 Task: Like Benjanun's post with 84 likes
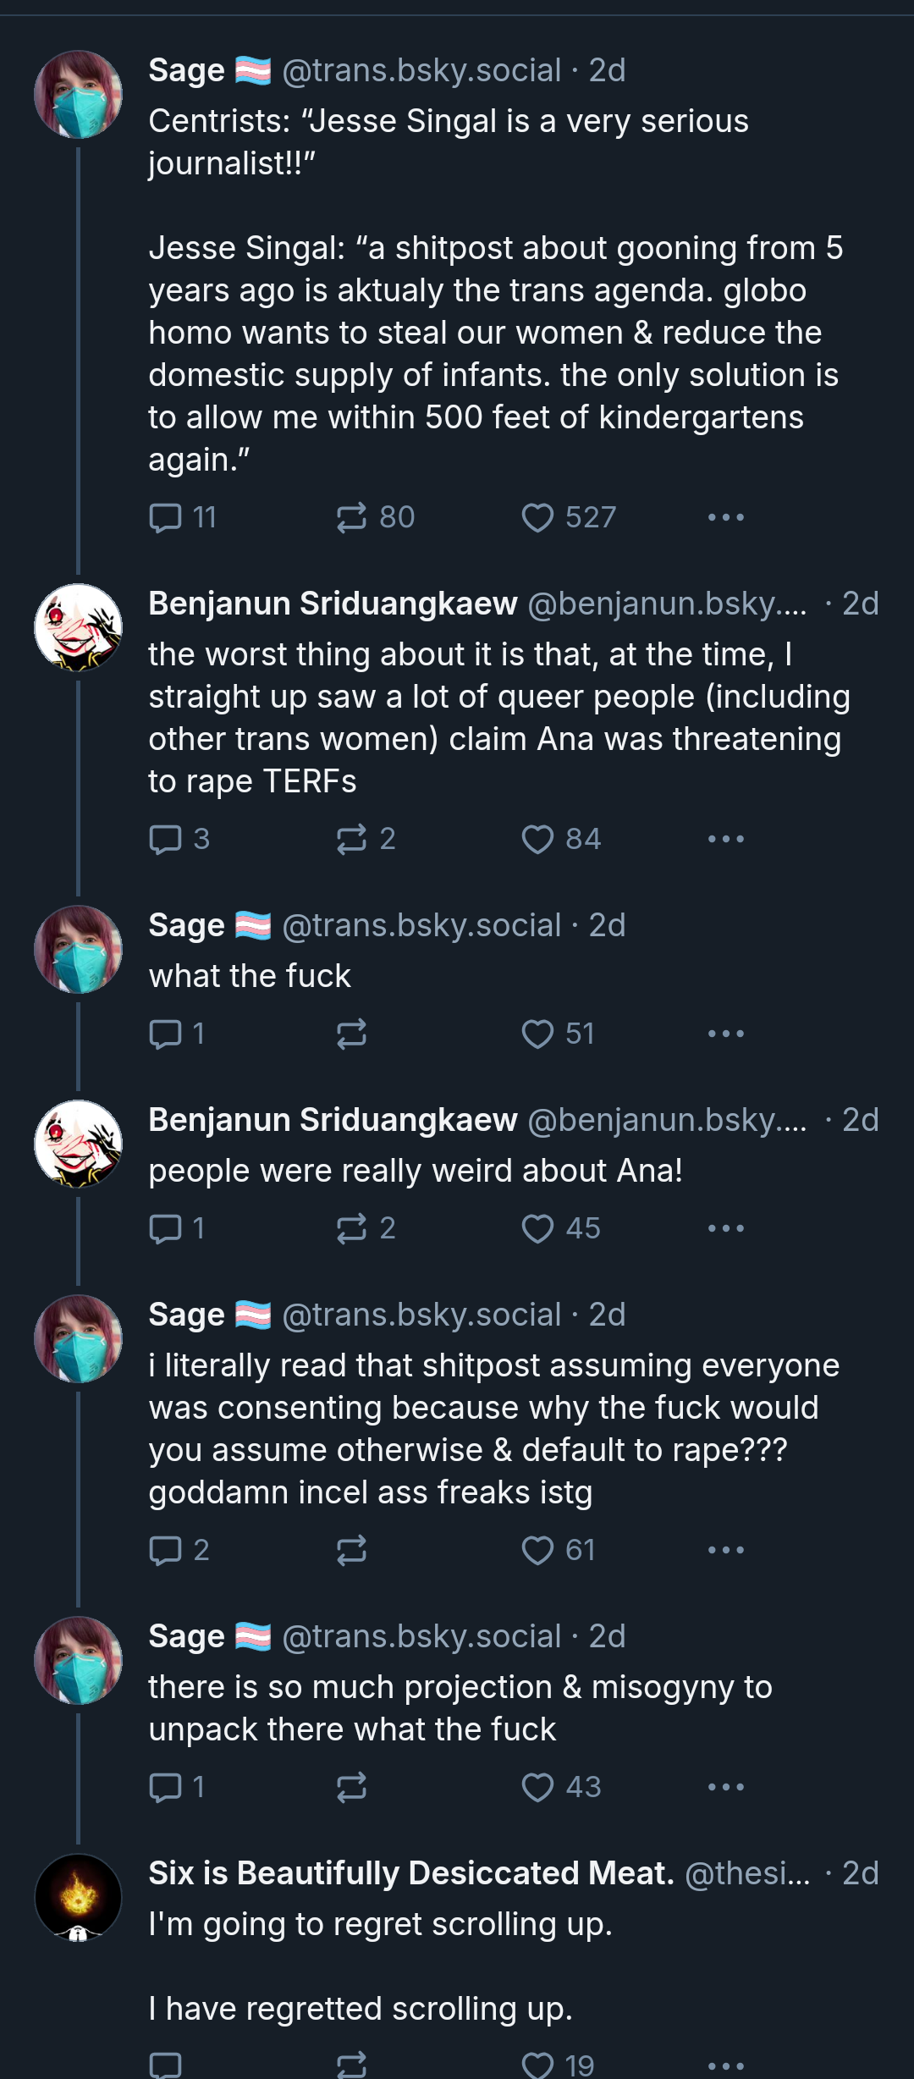(537, 839)
